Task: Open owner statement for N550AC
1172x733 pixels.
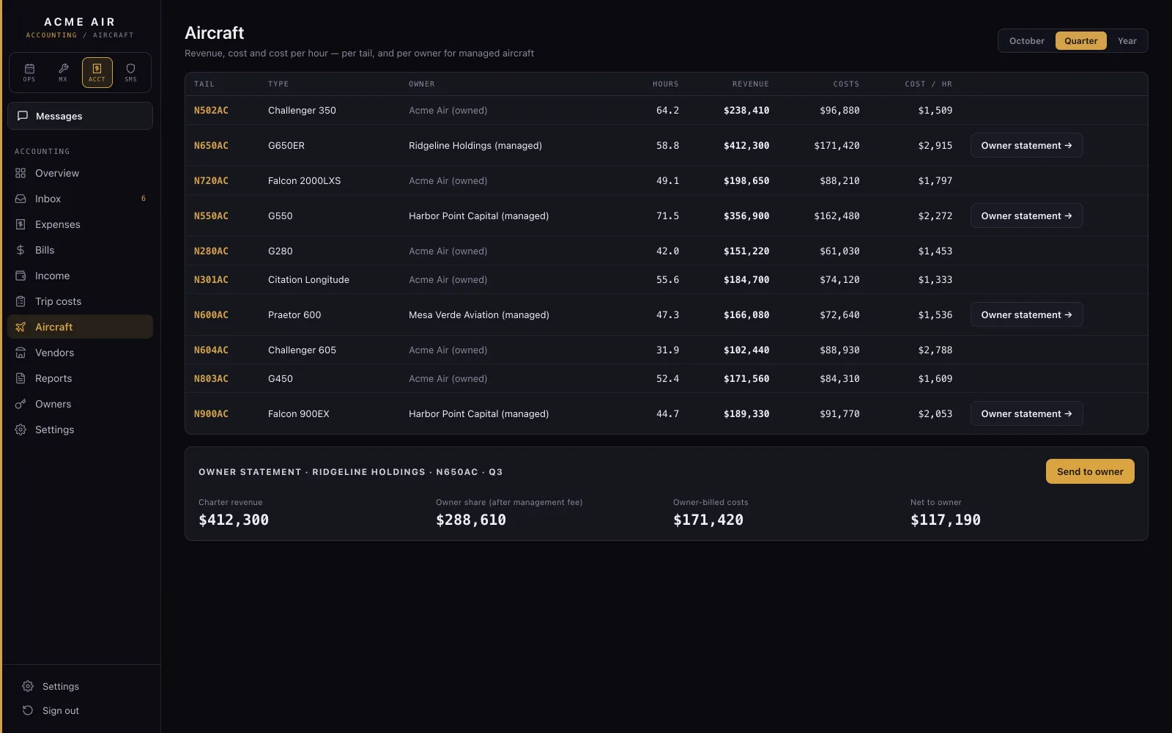Action: pos(1026,216)
